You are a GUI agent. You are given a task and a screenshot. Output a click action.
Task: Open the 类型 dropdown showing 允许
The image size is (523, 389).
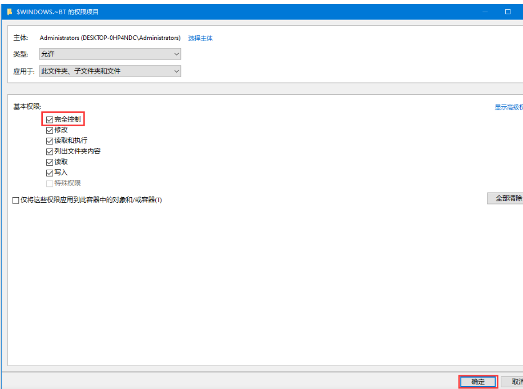pos(110,54)
